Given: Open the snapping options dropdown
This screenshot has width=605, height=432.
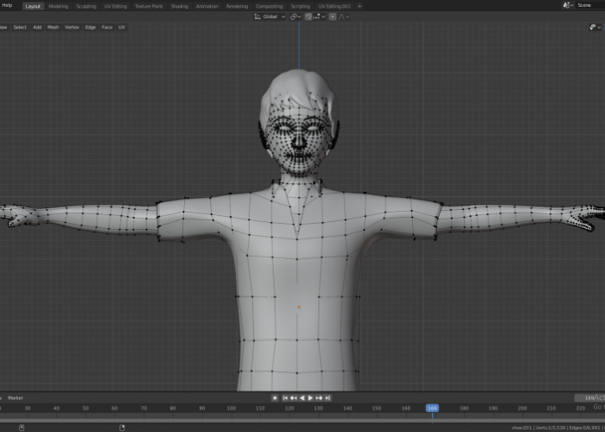Looking at the screenshot, I should (x=319, y=16).
